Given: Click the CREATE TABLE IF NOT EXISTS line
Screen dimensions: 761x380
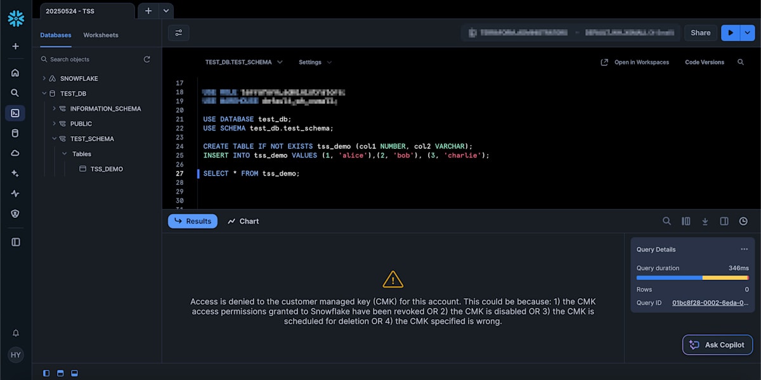Looking at the screenshot, I should [338, 146].
